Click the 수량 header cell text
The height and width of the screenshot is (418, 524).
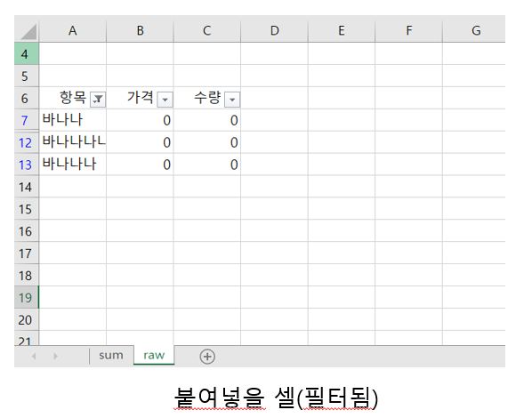(207, 98)
